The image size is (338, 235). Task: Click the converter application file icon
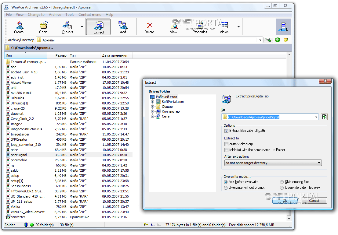click(8, 217)
